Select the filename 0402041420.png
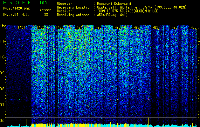200x127 pixels. pos(16,8)
